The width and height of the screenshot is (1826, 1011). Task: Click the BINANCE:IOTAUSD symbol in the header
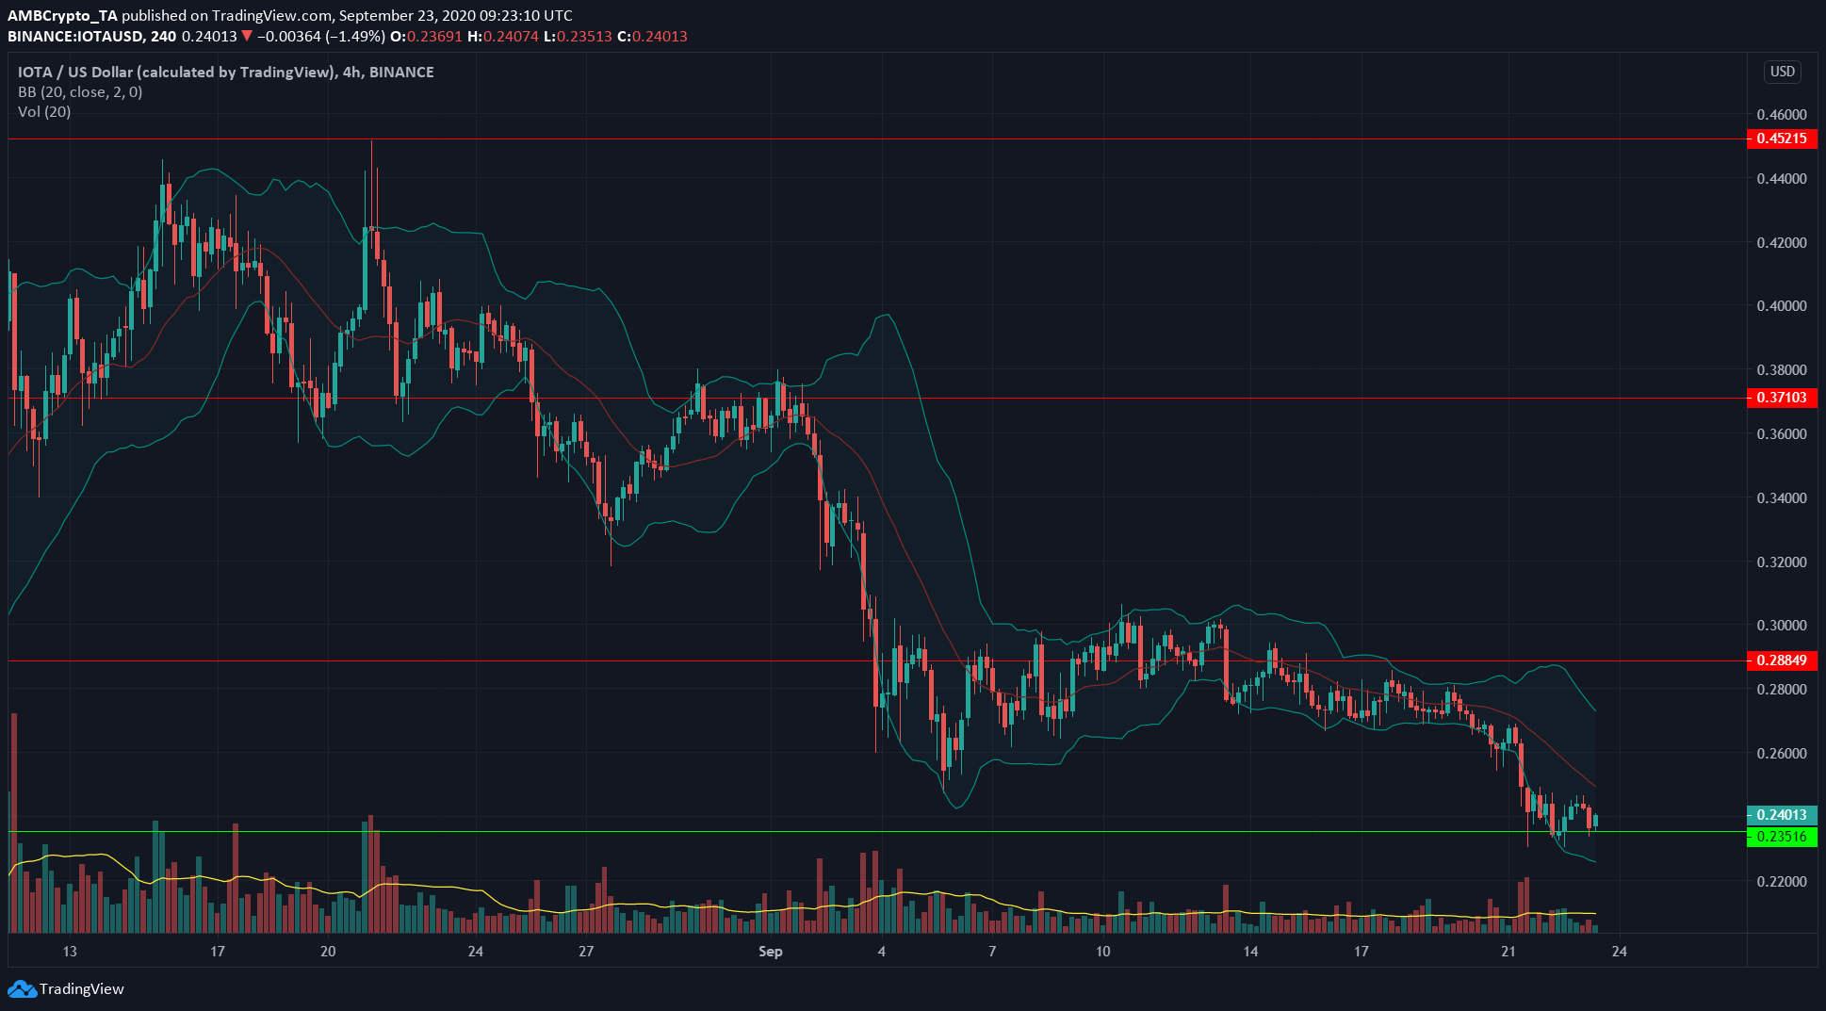point(75,37)
